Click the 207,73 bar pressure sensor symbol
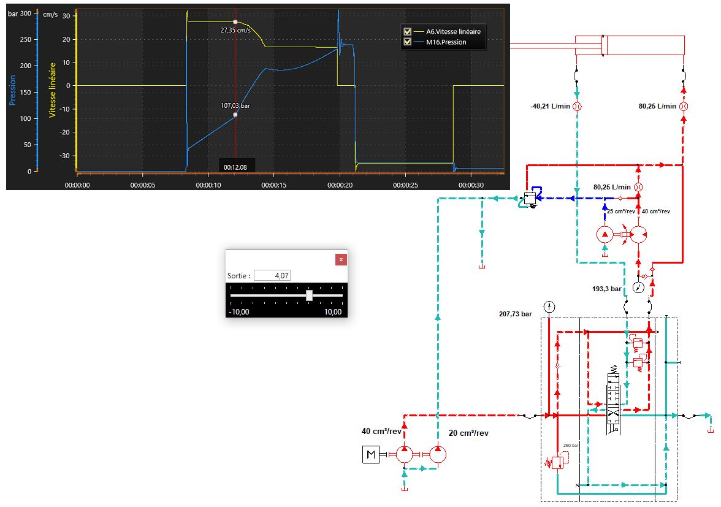The height and width of the screenshot is (507, 721). 549,307
